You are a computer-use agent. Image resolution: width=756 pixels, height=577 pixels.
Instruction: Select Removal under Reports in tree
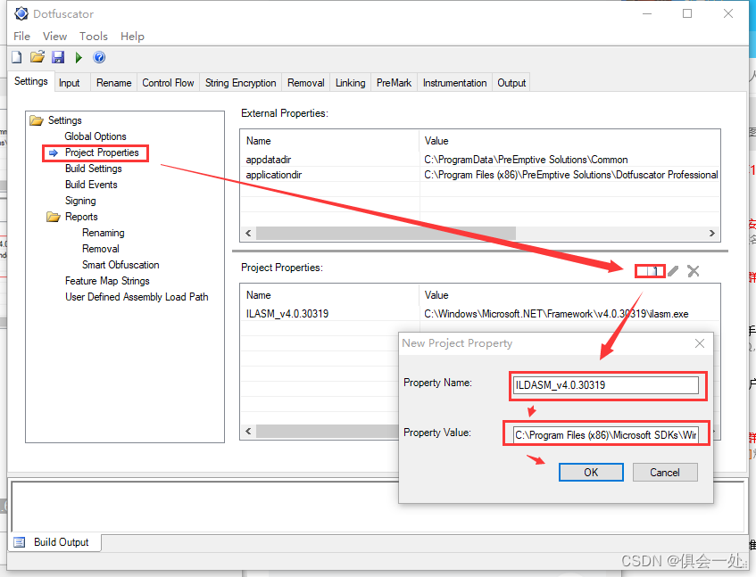pos(100,249)
